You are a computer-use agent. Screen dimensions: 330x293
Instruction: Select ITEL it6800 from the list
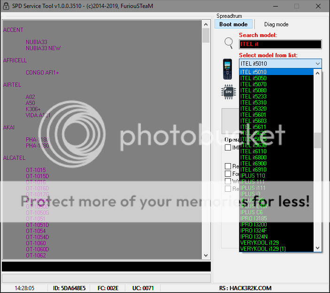click(x=276, y=158)
